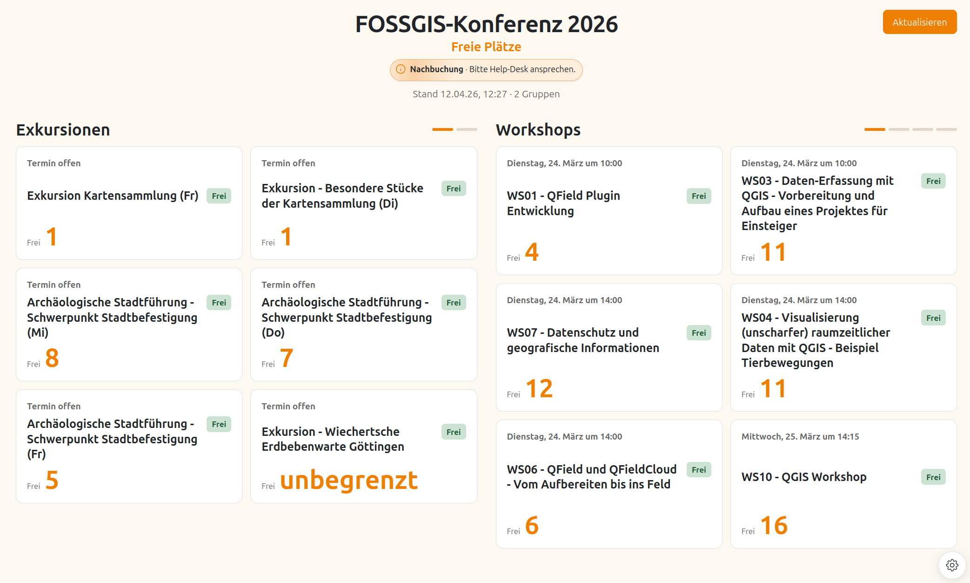970x583 pixels.
Task: Click the info icon beside Nachbuchung
Action: [401, 69]
